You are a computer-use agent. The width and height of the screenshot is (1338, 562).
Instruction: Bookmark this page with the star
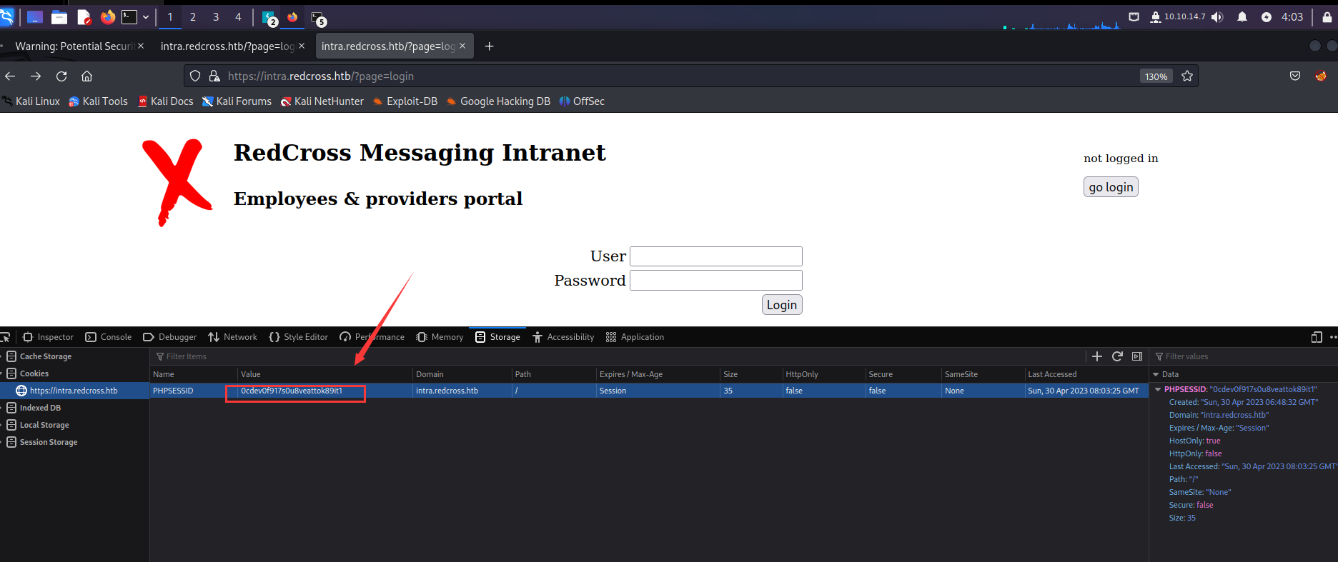[x=1187, y=76]
